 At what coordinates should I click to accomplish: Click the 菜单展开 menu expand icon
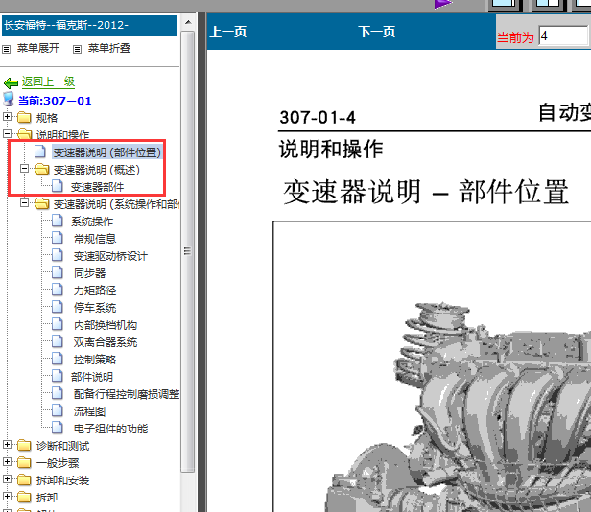[7, 49]
